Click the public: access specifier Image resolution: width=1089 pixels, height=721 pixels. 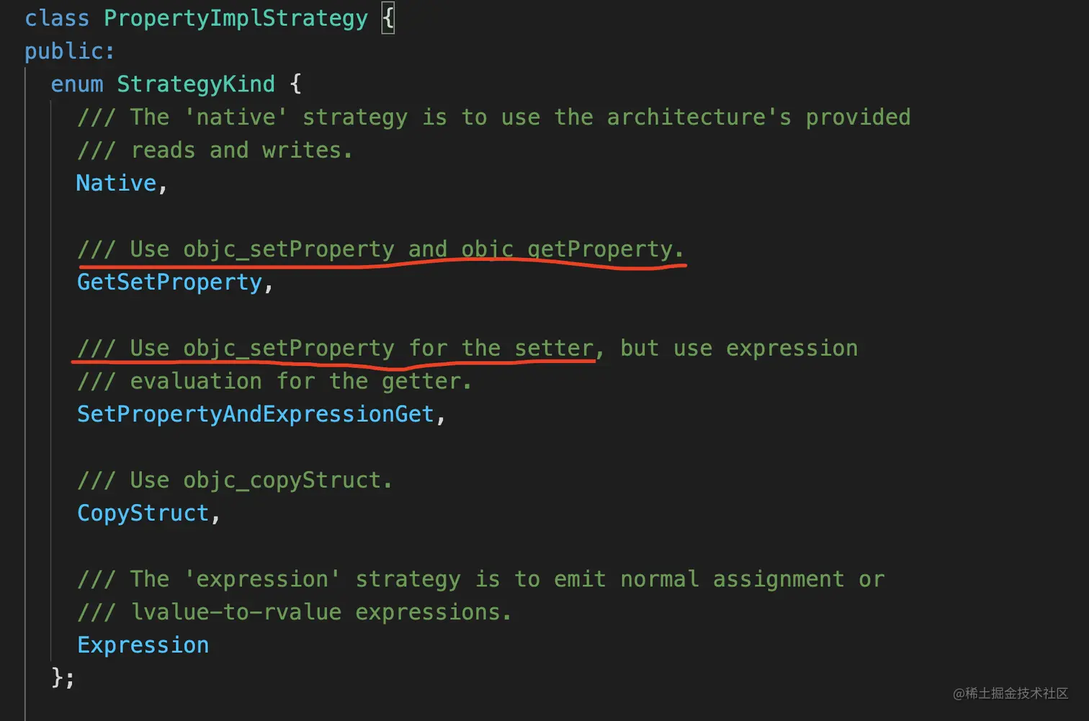tap(69, 51)
